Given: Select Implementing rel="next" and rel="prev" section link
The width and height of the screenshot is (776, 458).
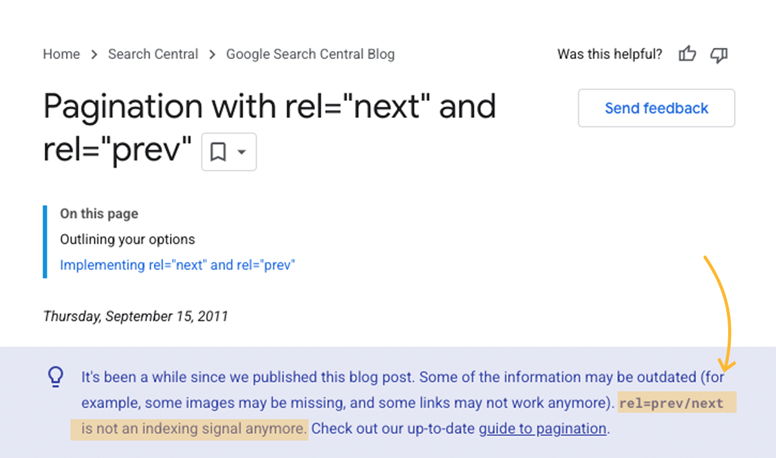Looking at the screenshot, I should [177, 265].
